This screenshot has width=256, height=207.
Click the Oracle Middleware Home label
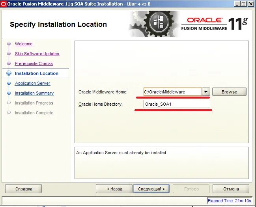103,92
